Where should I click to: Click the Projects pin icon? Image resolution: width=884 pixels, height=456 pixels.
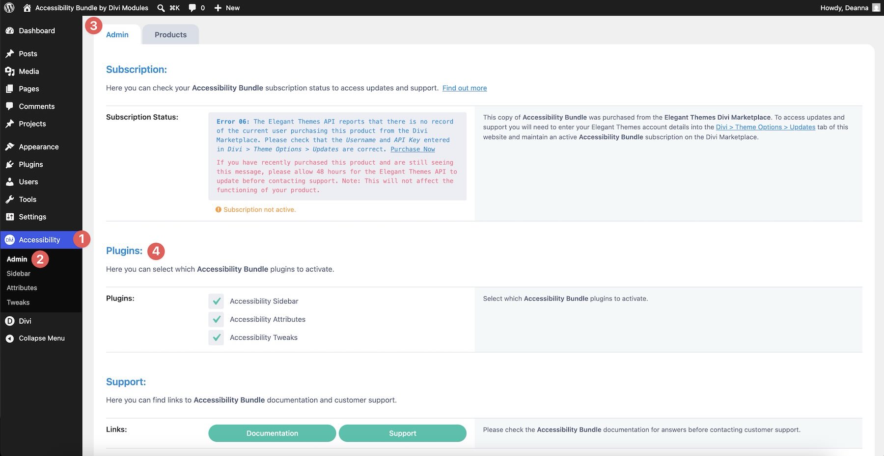pos(10,124)
